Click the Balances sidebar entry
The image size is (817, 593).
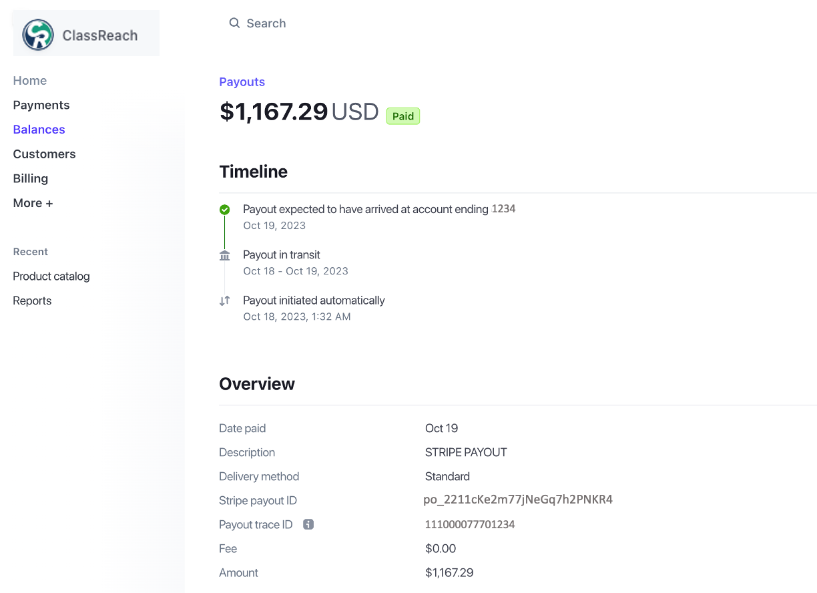[x=39, y=129]
